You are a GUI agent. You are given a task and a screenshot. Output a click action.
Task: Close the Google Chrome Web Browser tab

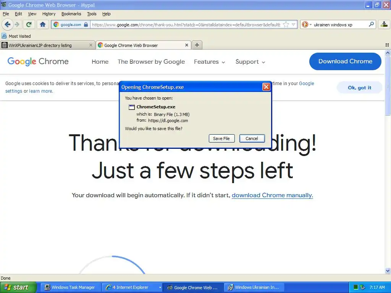[x=186, y=45]
